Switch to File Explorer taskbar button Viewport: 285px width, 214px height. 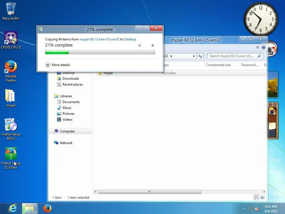tap(30, 208)
